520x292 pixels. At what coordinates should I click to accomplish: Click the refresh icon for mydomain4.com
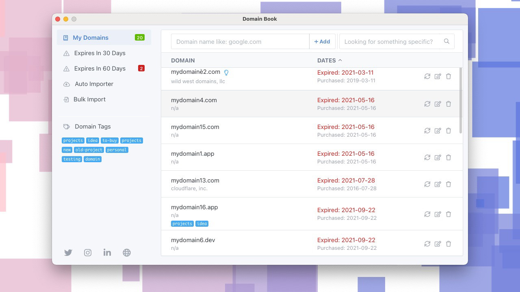[427, 104]
